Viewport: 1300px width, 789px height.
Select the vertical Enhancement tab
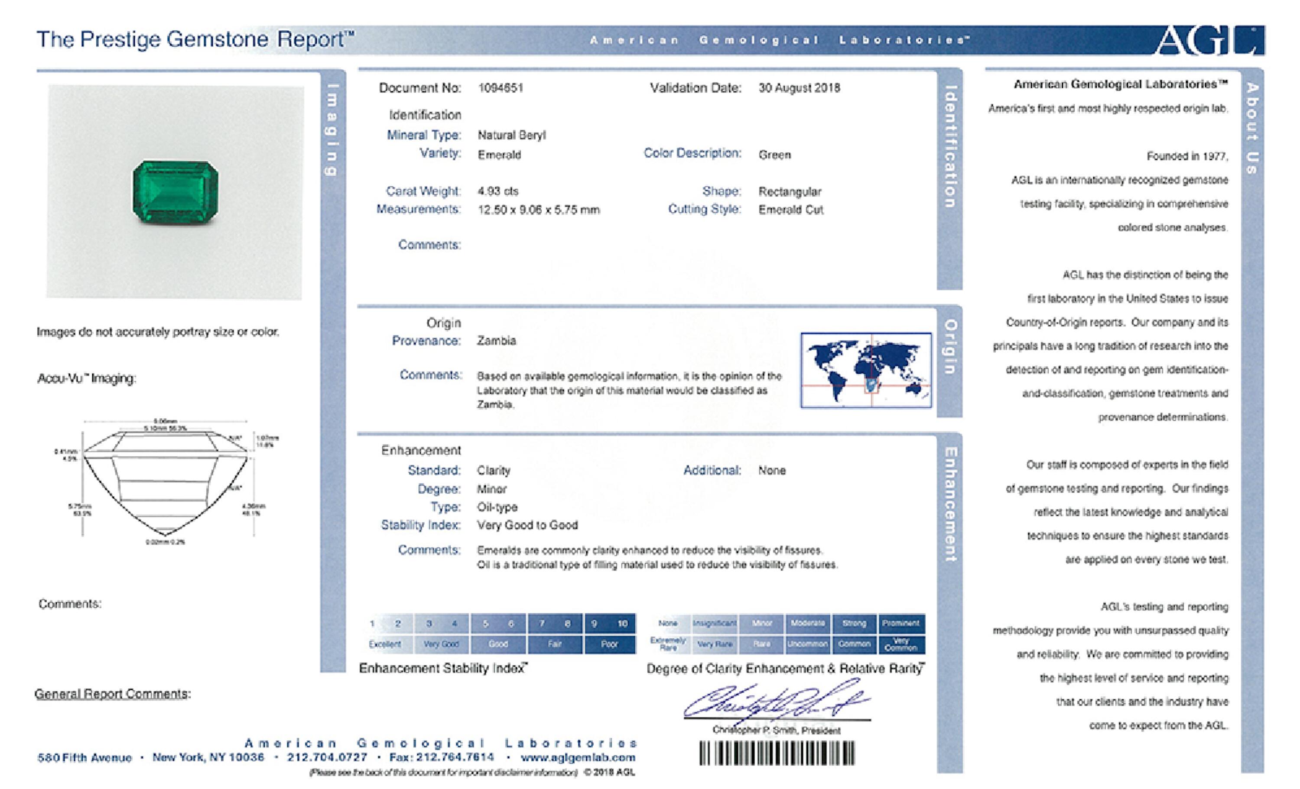pyautogui.click(x=950, y=504)
